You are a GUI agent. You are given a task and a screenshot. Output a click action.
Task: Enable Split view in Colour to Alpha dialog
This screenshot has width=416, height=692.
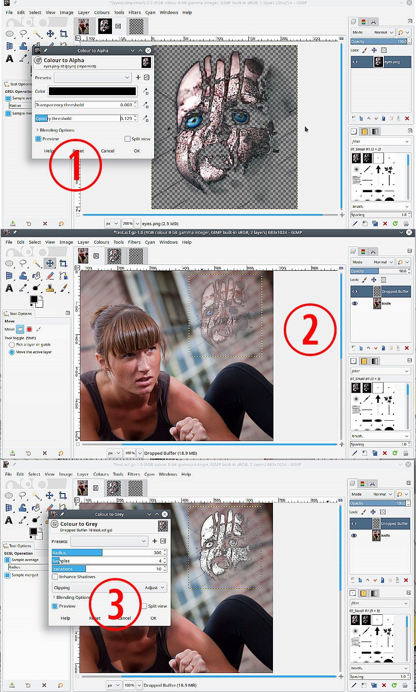coord(128,139)
